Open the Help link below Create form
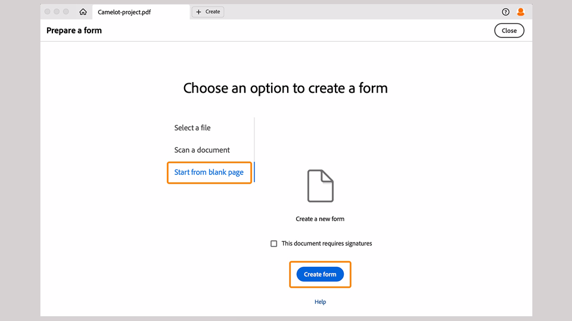Viewport: 572px width, 321px height. click(x=321, y=302)
